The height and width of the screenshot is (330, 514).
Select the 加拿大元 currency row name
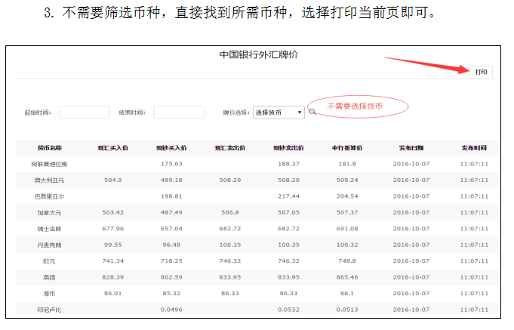(50, 212)
